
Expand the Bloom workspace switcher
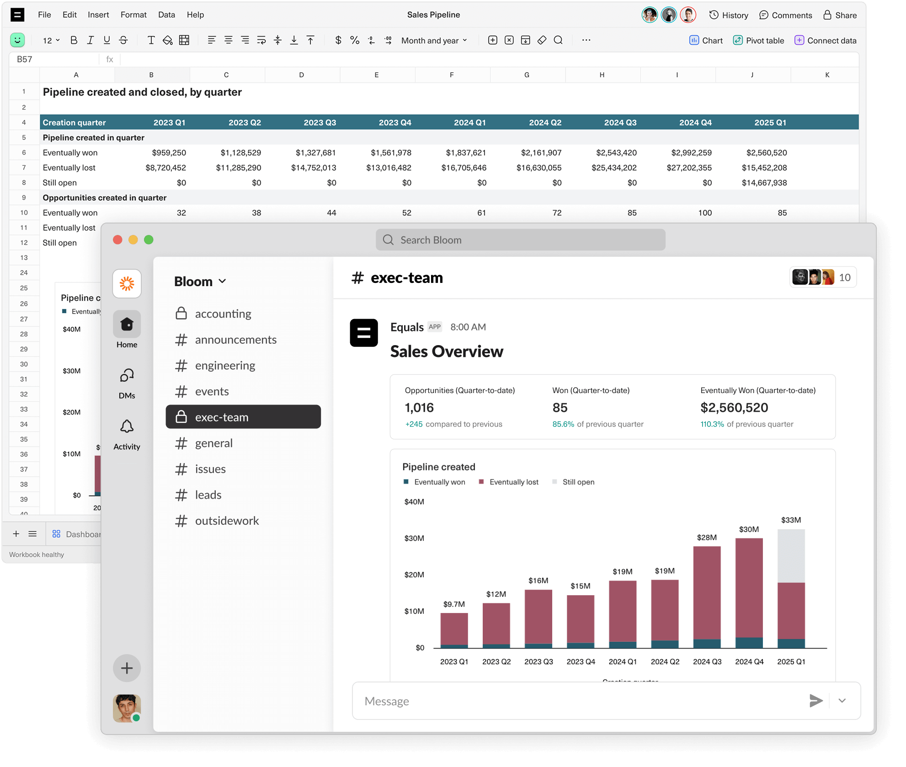200,281
